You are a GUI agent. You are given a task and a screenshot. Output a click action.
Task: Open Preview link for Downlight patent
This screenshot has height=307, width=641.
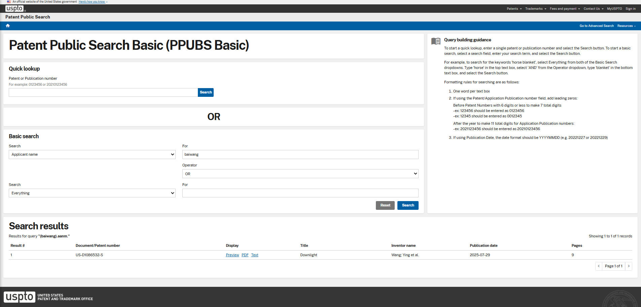(x=232, y=255)
